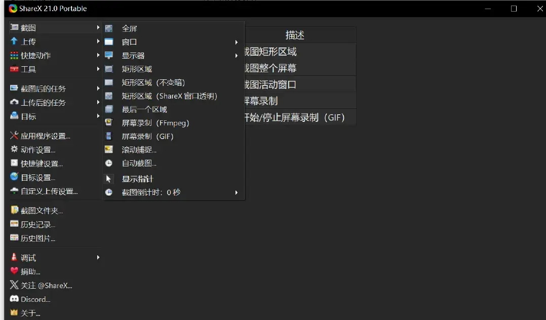
Task: Click the 目标 destinations icon
Action: point(14,116)
